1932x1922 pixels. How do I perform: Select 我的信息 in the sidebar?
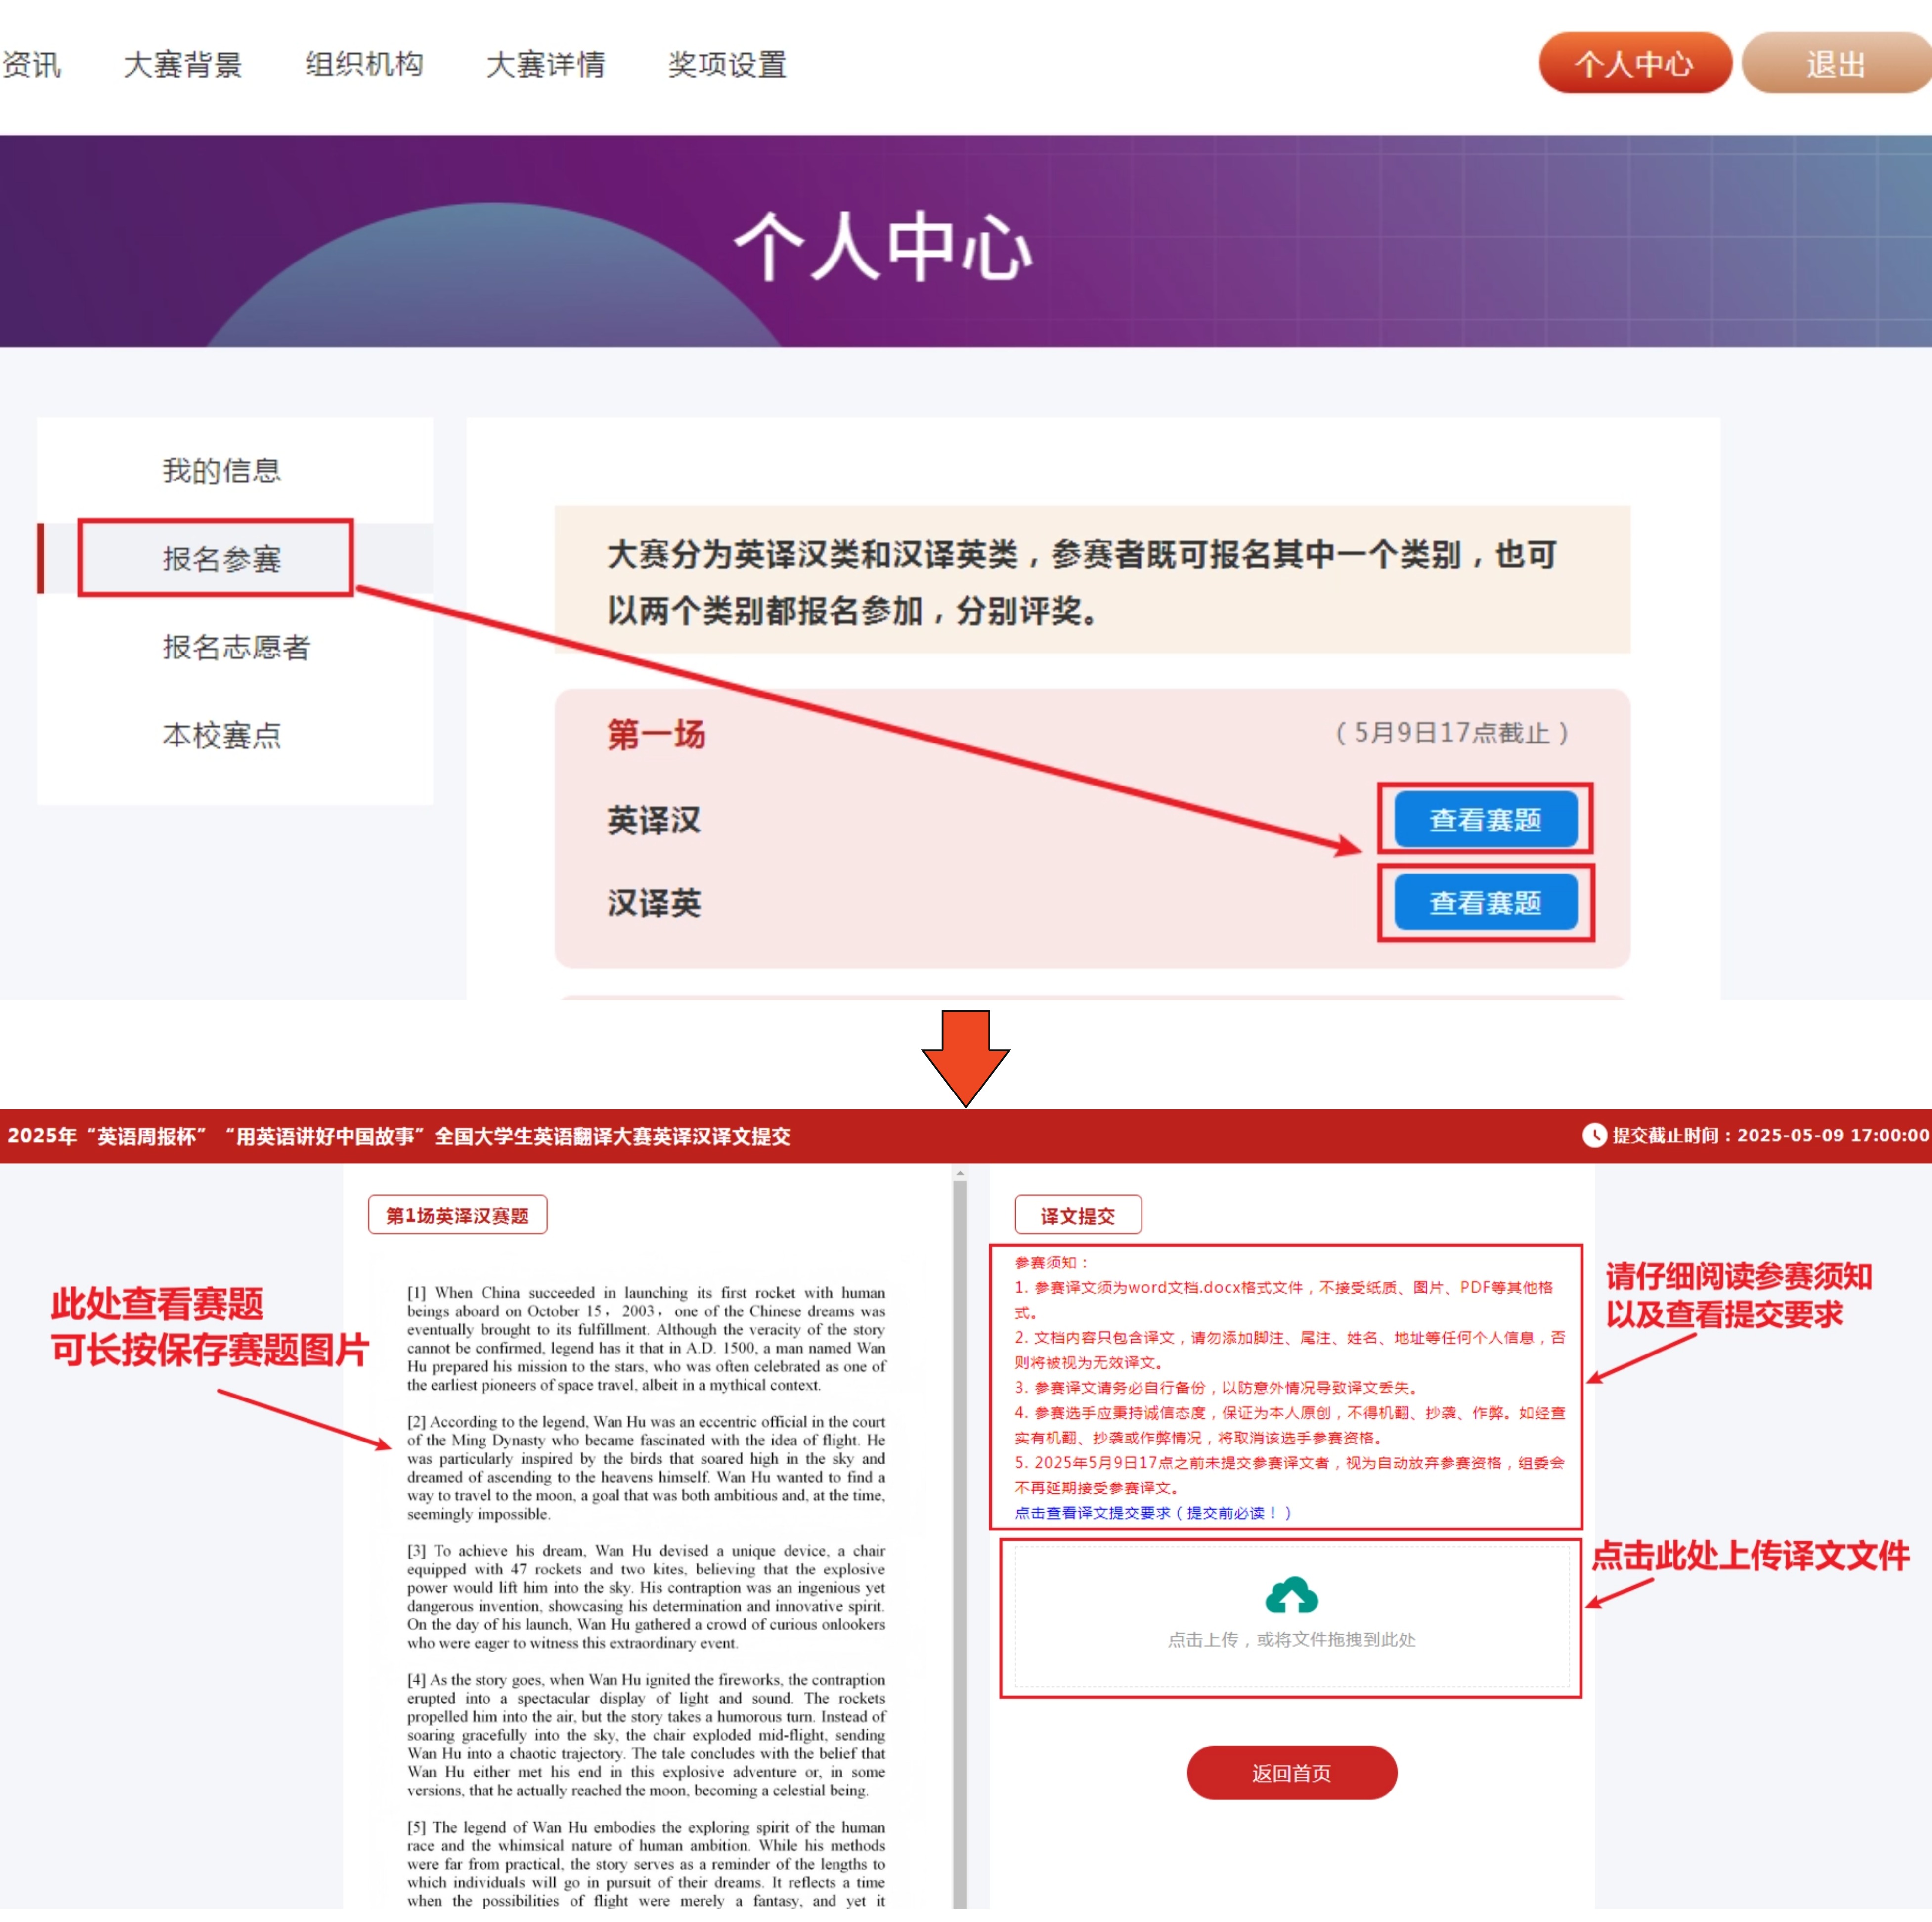(x=221, y=470)
